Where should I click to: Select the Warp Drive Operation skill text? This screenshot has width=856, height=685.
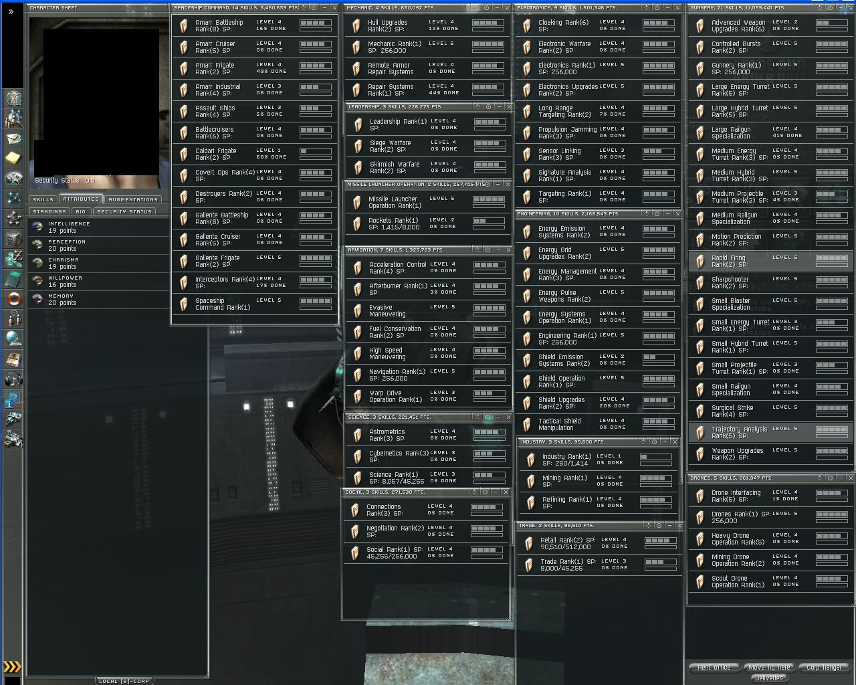[x=396, y=396]
